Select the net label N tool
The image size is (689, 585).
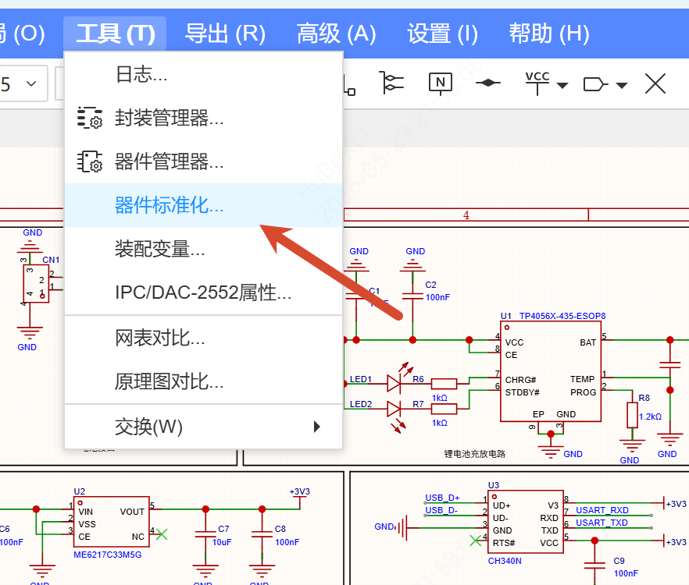pos(441,83)
